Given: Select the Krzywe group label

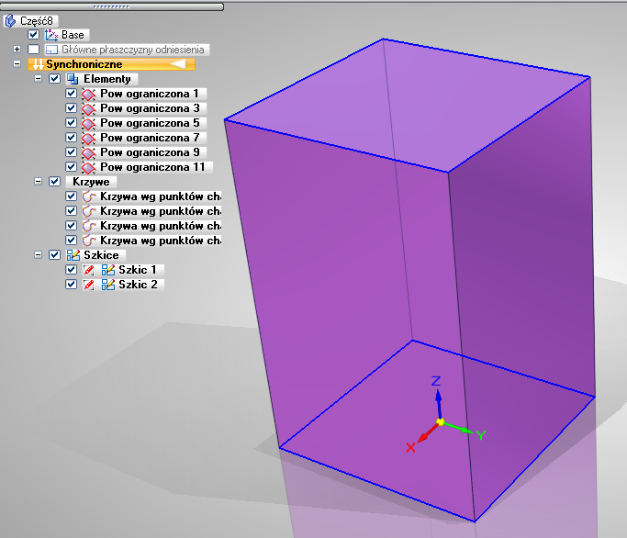Looking at the screenshot, I should tap(91, 182).
